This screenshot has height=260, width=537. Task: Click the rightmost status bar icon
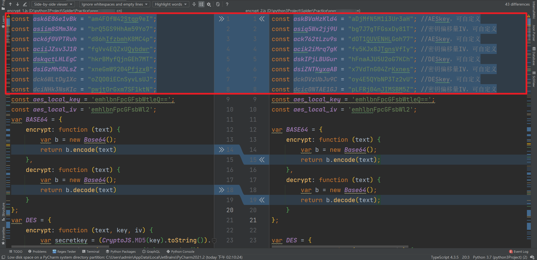[532, 257]
